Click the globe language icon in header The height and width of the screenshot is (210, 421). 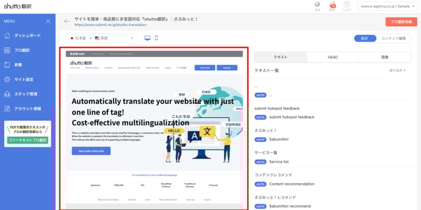[318, 5]
